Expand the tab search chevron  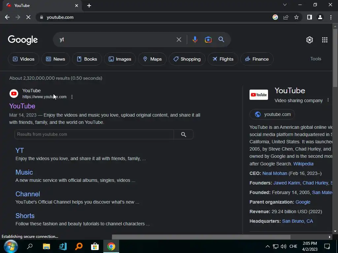click(285, 5)
